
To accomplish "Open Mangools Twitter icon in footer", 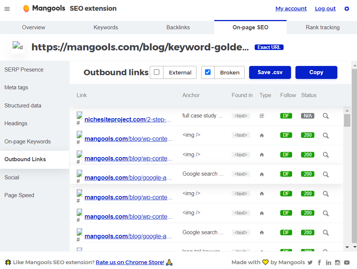I will [310, 263].
